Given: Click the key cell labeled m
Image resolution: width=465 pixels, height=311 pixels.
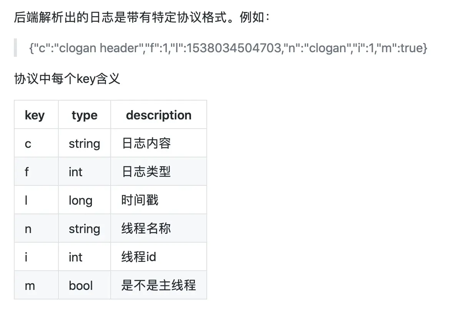Looking at the screenshot, I should (x=36, y=285).
